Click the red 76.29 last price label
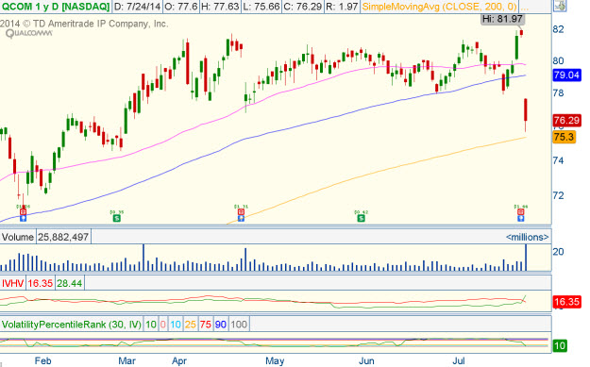This screenshot has width=590, height=367. click(x=566, y=121)
